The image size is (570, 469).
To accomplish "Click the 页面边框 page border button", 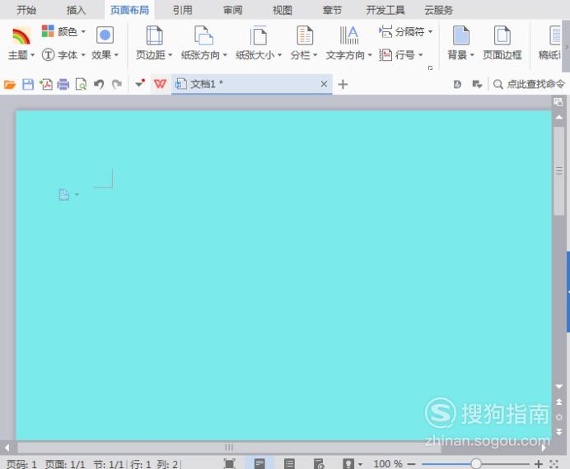I will tap(502, 43).
